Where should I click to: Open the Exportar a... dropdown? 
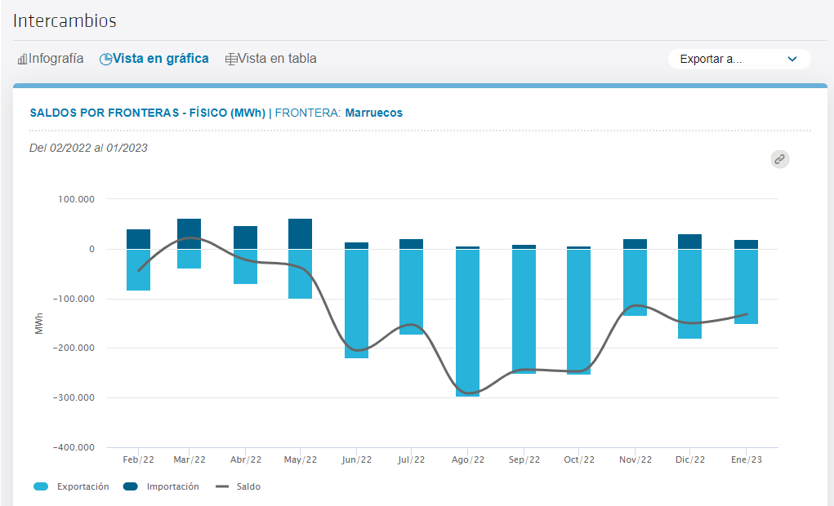click(739, 59)
